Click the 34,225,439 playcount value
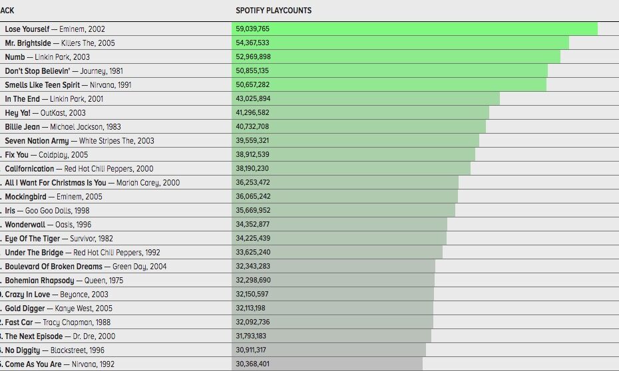The height and width of the screenshot is (371, 619). 253,238
